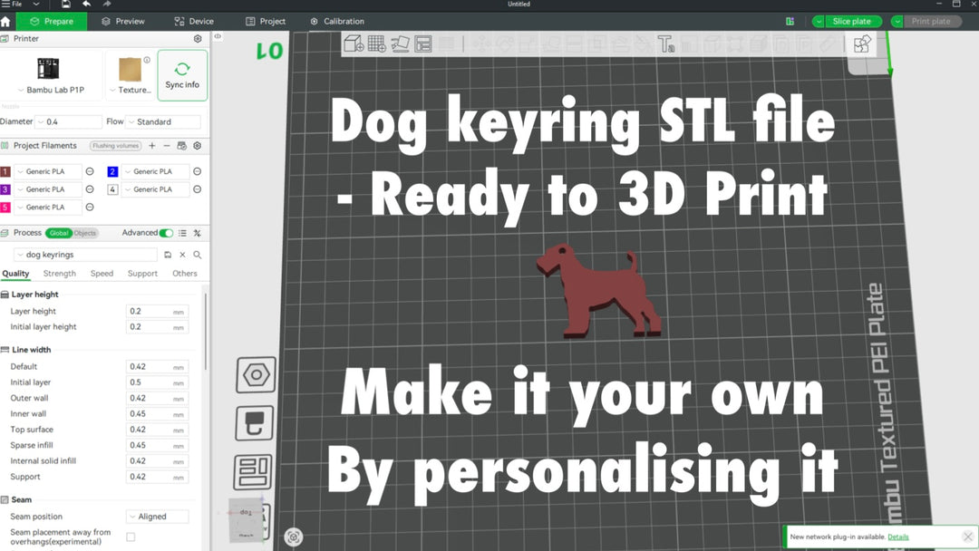This screenshot has width=979, height=551.
Task: Enable the Seam placement away from overhangs checkbox
Action: pos(130,536)
